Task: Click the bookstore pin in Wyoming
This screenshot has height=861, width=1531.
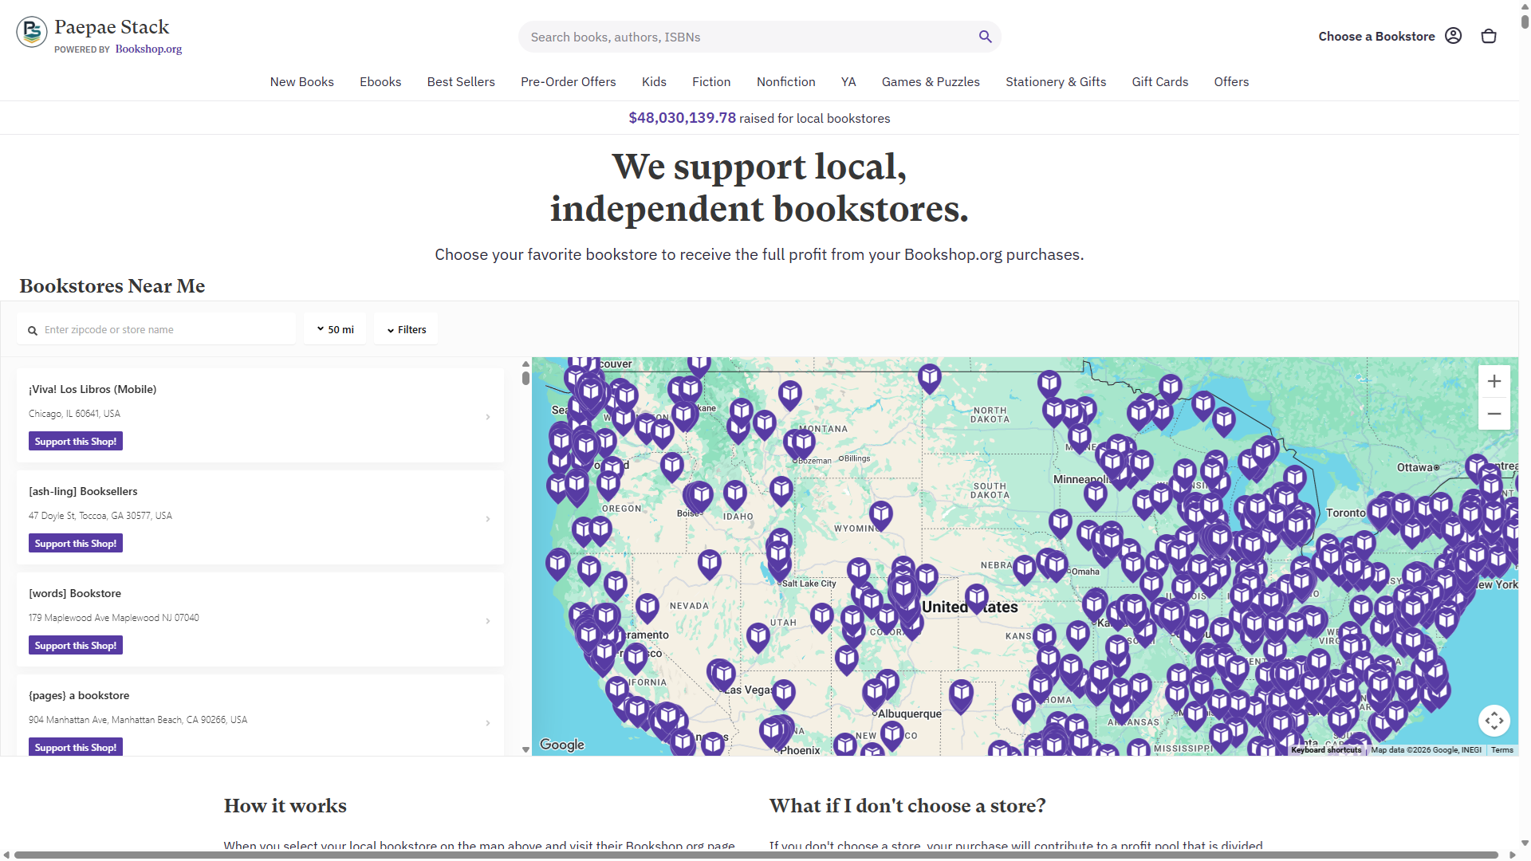Action: coord(880,517)
